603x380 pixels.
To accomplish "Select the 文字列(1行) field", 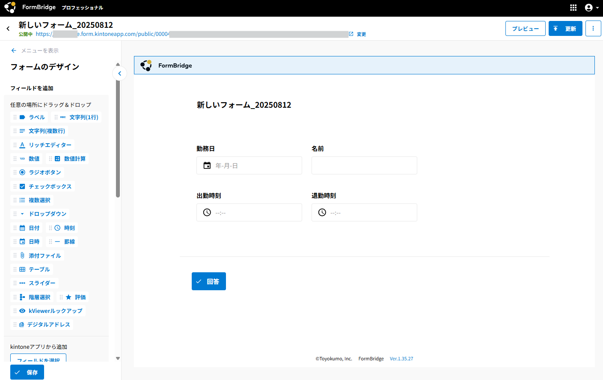I will pos(76,117).
